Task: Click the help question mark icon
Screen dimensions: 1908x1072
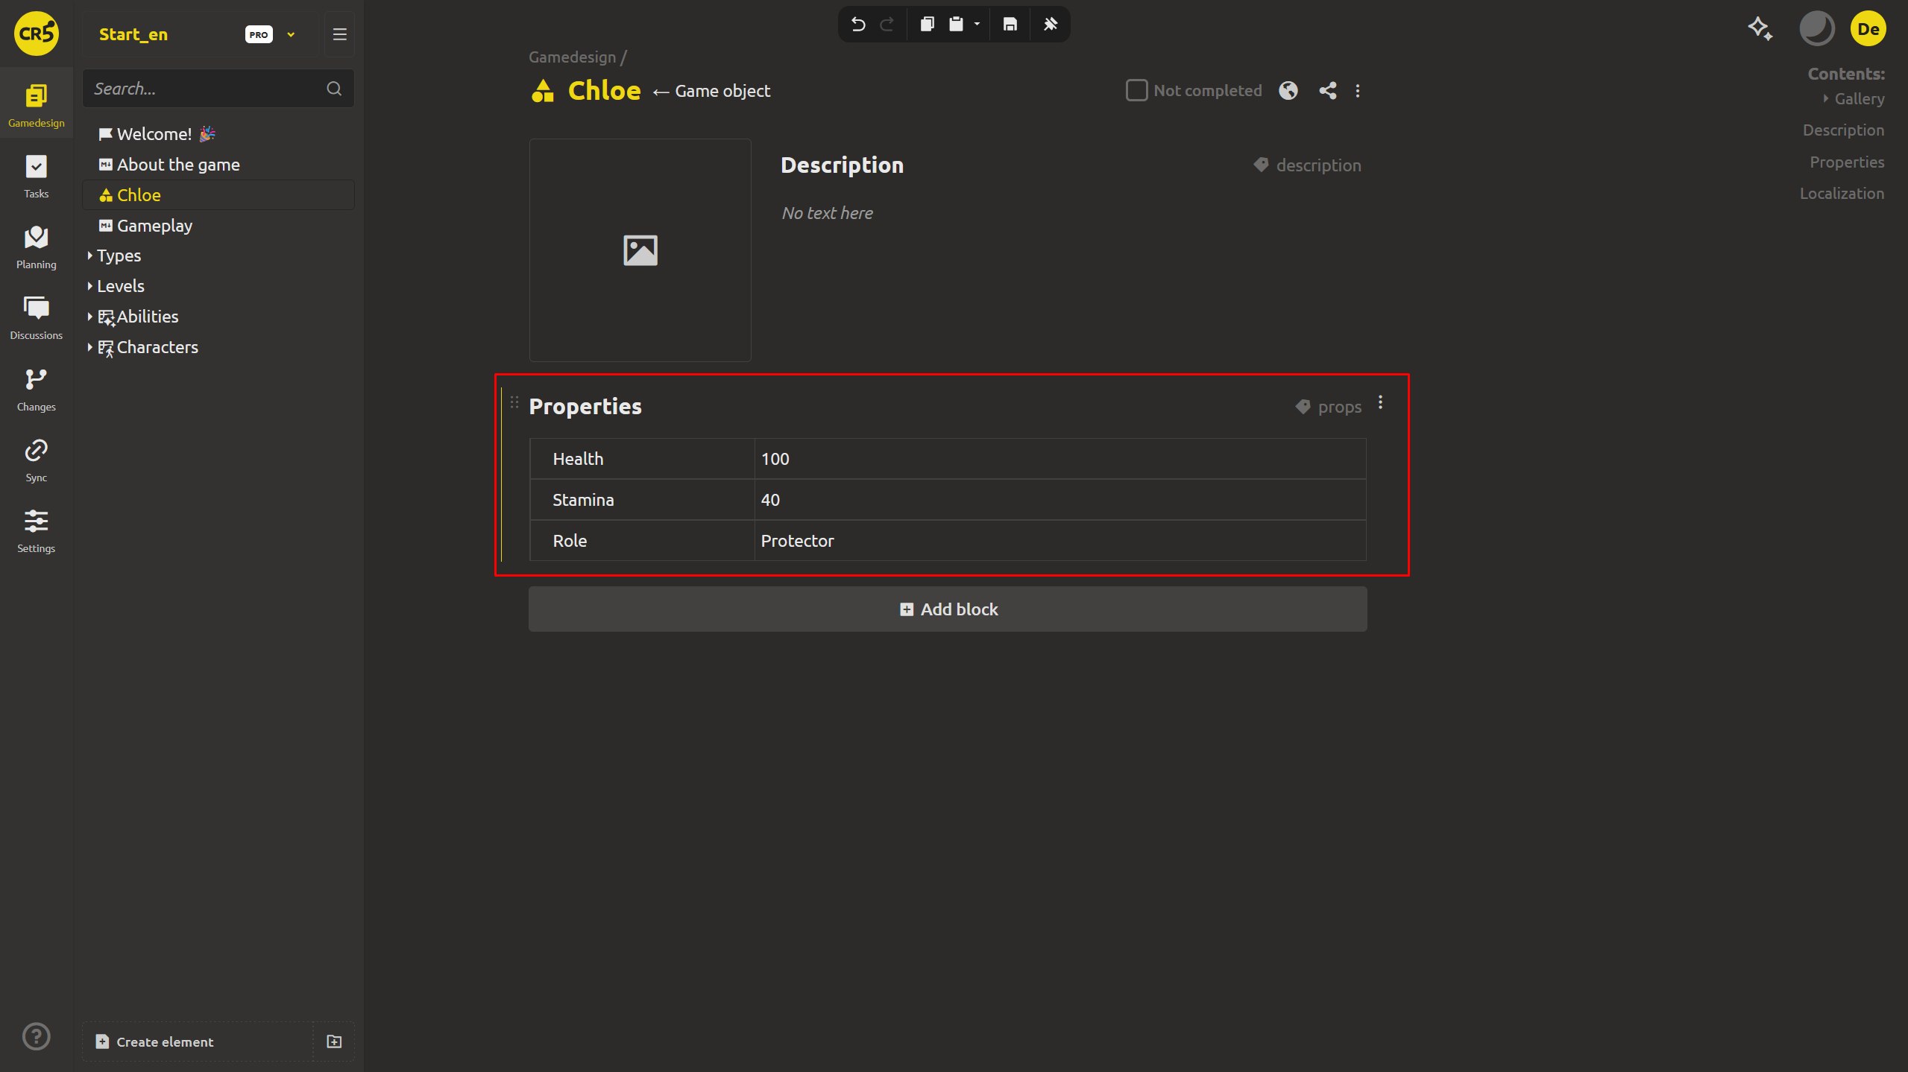Action: tap(36, 1036)
